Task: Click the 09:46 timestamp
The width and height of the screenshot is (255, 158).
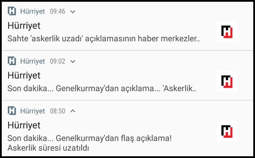Action: point(58,12)
